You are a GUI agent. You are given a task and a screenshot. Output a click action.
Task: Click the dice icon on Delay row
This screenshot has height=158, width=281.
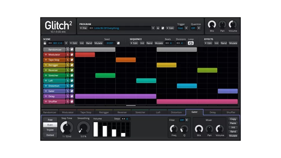tap(72, 96)
